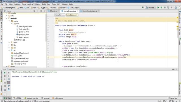
Task: Change UTF-8 encoding in status bar
Action: [x=171, y=101]
